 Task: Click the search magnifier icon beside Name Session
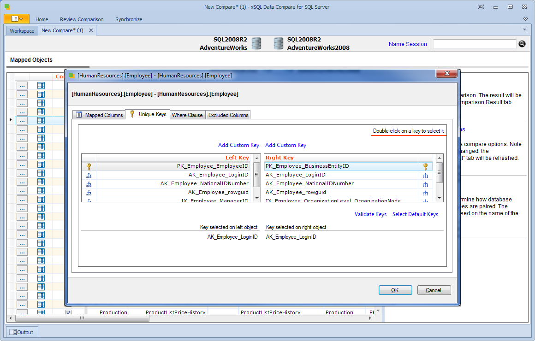click(x=522, y=44)
